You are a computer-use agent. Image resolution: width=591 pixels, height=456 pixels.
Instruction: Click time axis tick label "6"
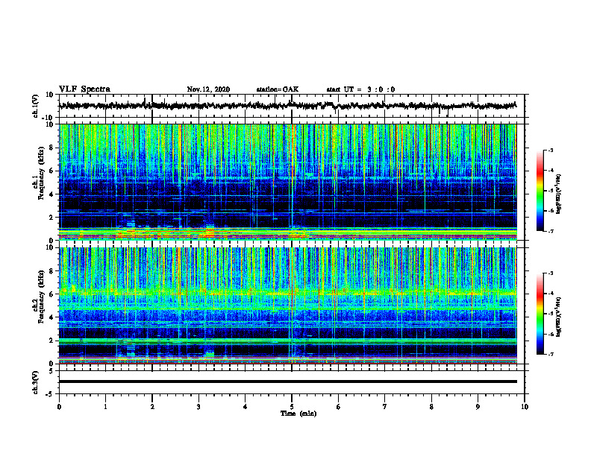(339, 407)
